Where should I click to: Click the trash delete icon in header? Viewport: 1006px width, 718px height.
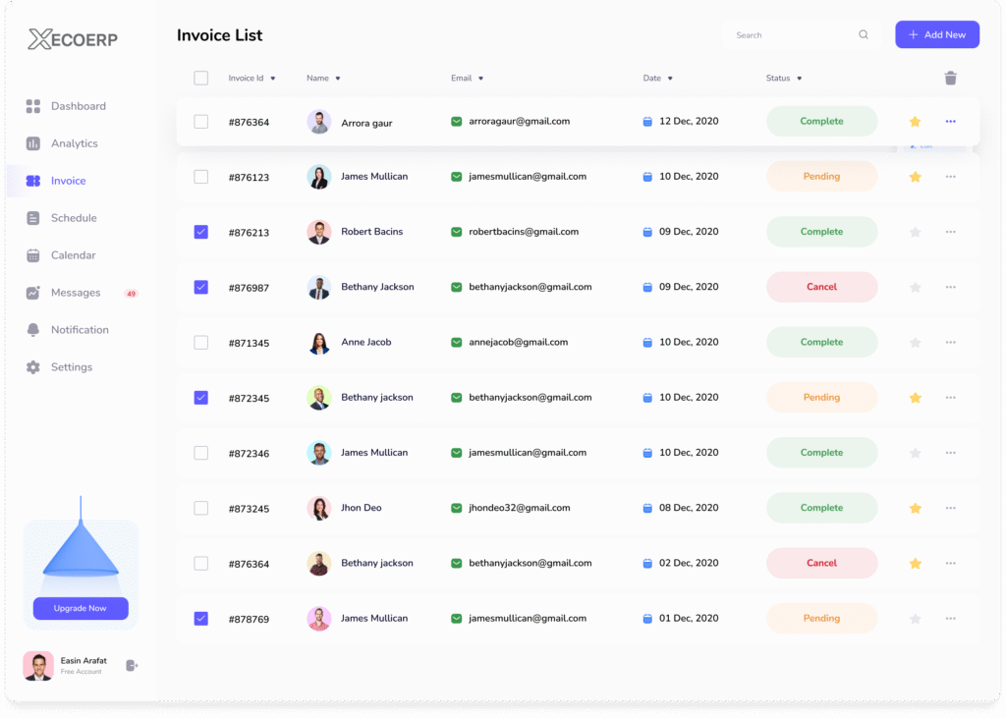(950, 79)
